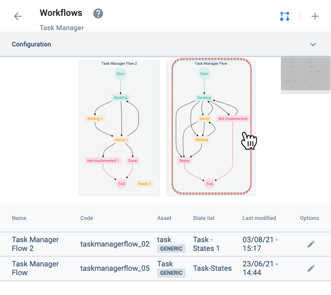Select the Done state node

(132, 161)
